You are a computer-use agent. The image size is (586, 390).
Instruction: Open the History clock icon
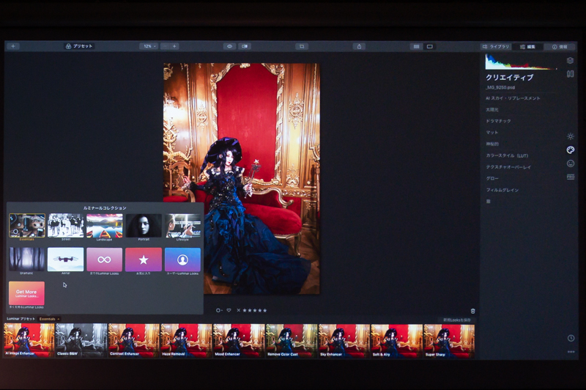(571, 338)
